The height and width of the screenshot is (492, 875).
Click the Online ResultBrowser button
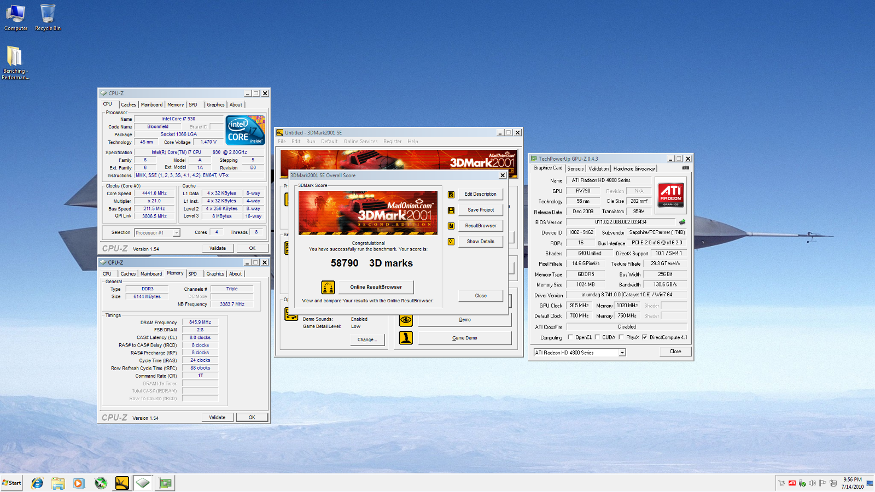(x=376, y=287)
